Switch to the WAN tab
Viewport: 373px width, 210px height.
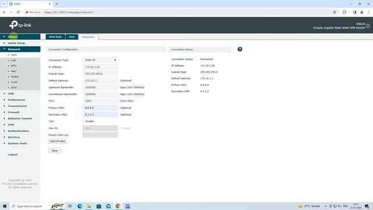click(72, 37)
